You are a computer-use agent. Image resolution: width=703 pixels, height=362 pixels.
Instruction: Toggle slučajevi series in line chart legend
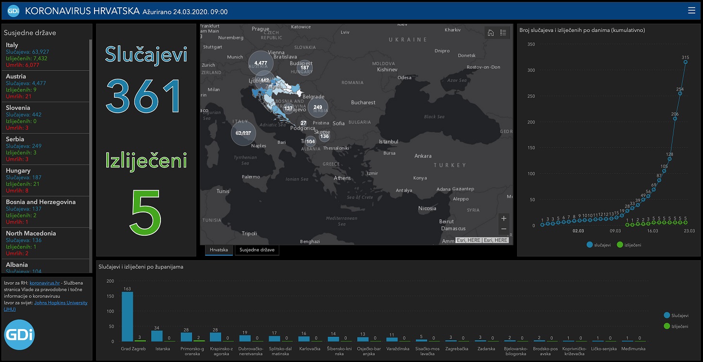point(599,245)
